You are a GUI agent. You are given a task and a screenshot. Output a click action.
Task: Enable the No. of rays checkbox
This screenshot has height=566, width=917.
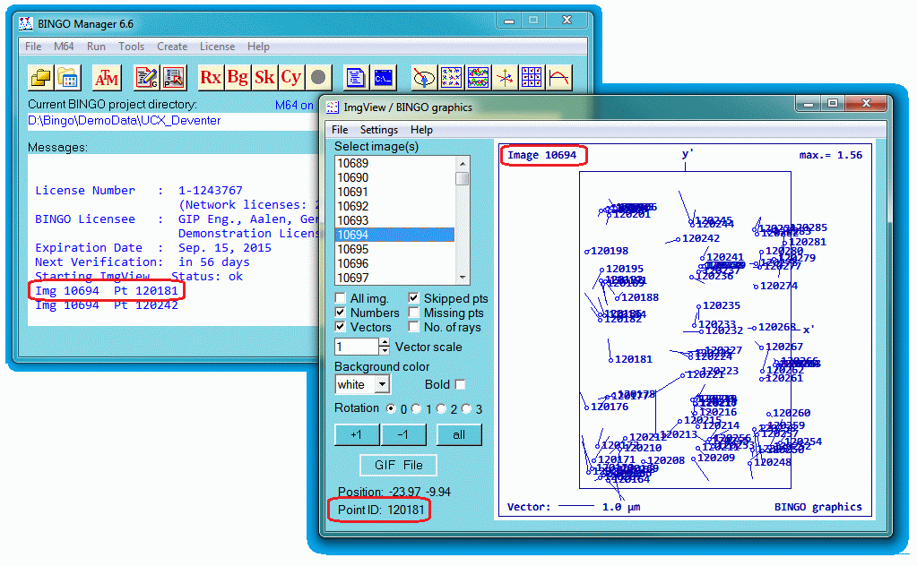pos(413,327)
